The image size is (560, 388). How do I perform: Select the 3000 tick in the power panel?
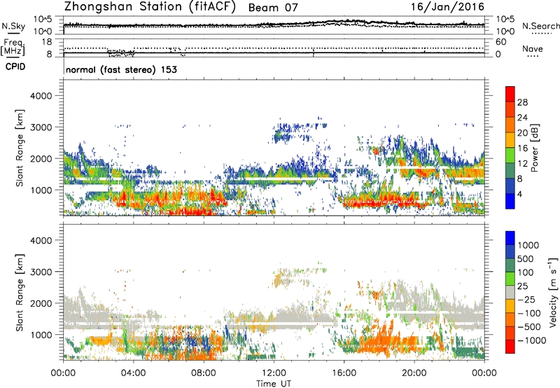(x=41, y=127)
